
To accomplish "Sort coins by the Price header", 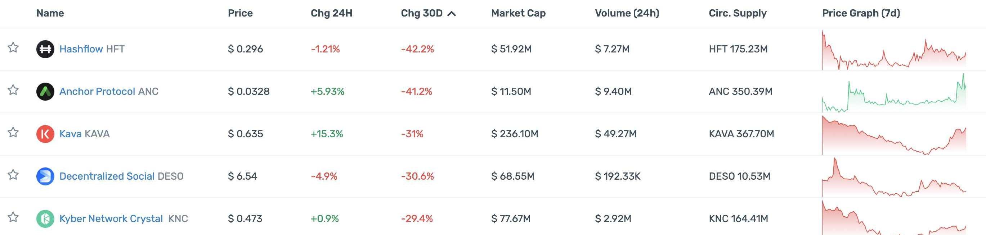I will pyautogui.click(x=240, y=13).
